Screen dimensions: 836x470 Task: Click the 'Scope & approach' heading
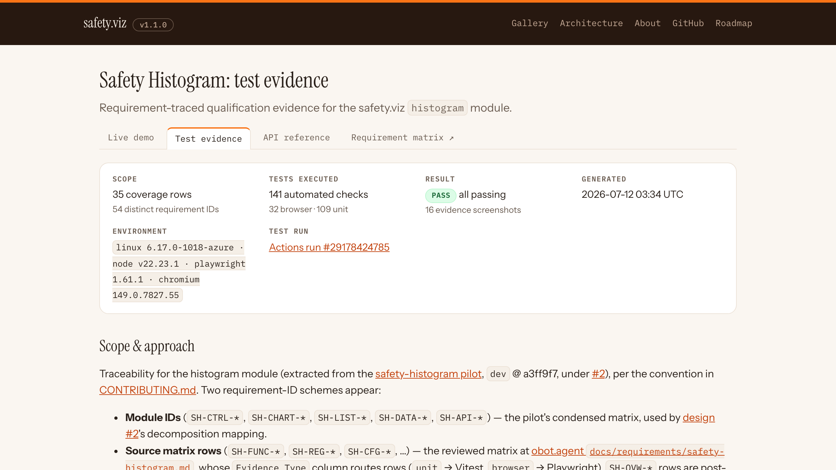147,346
